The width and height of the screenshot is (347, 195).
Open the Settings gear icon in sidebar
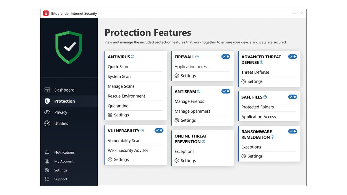point(47,170)
